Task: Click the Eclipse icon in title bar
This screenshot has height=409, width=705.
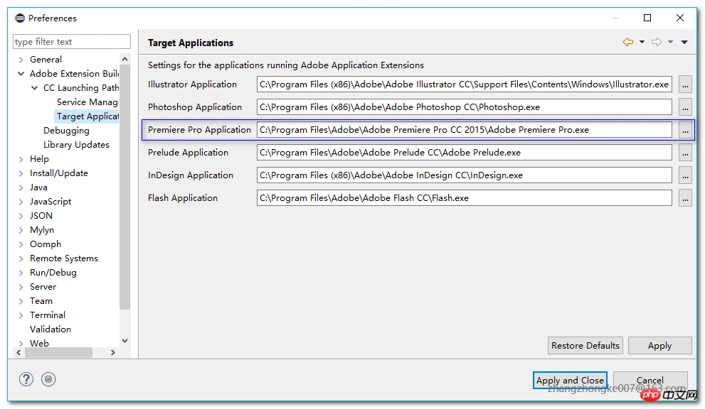Action: click(x=20, y=18)
